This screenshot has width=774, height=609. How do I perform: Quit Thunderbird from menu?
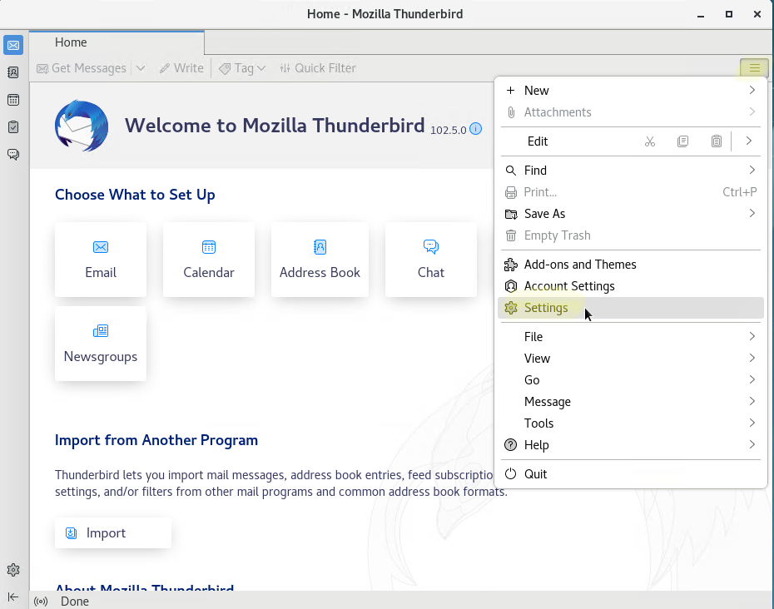click(x=631, y=474)
